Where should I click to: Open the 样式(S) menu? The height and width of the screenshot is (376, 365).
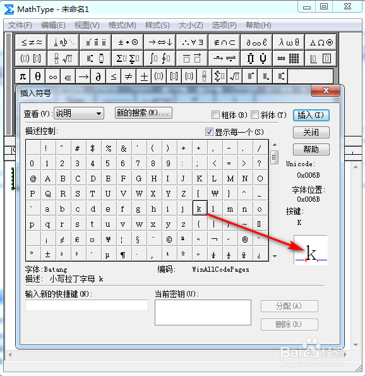pos(157,25)
